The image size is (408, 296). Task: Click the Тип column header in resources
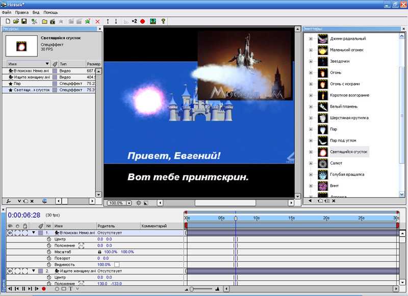(x=72, y=64)
